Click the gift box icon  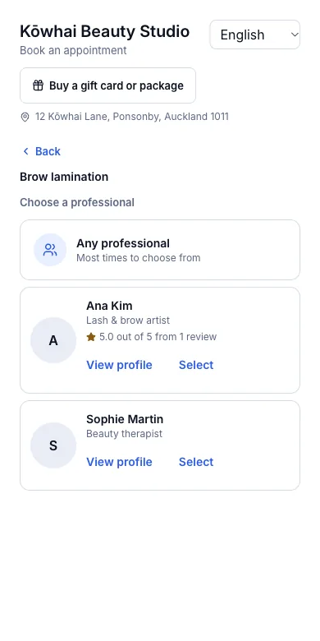(x=38, y=85)
